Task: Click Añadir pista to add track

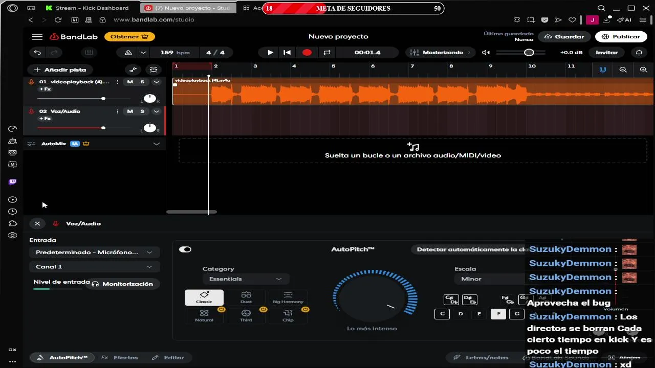Action: 60,70
